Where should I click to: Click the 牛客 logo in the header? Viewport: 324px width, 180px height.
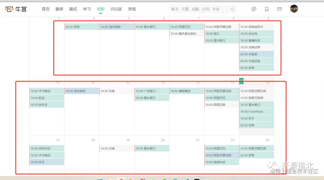coord(16,9)
